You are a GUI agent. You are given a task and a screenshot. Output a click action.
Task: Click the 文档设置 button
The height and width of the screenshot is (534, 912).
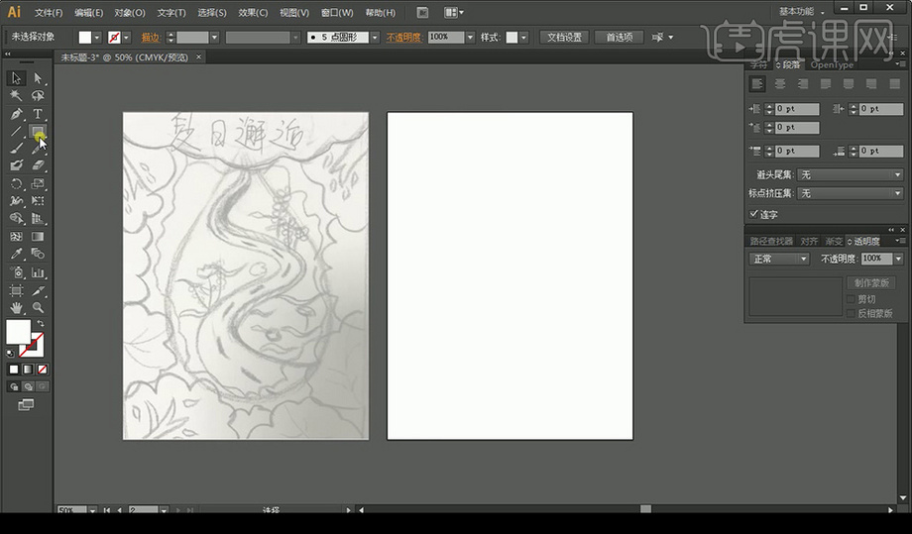(x=566, y=37)
